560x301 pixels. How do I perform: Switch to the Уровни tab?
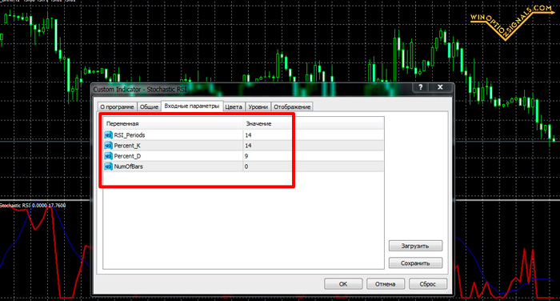pos(258,107)
